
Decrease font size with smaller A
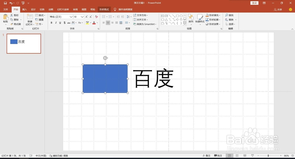[91, 17]
